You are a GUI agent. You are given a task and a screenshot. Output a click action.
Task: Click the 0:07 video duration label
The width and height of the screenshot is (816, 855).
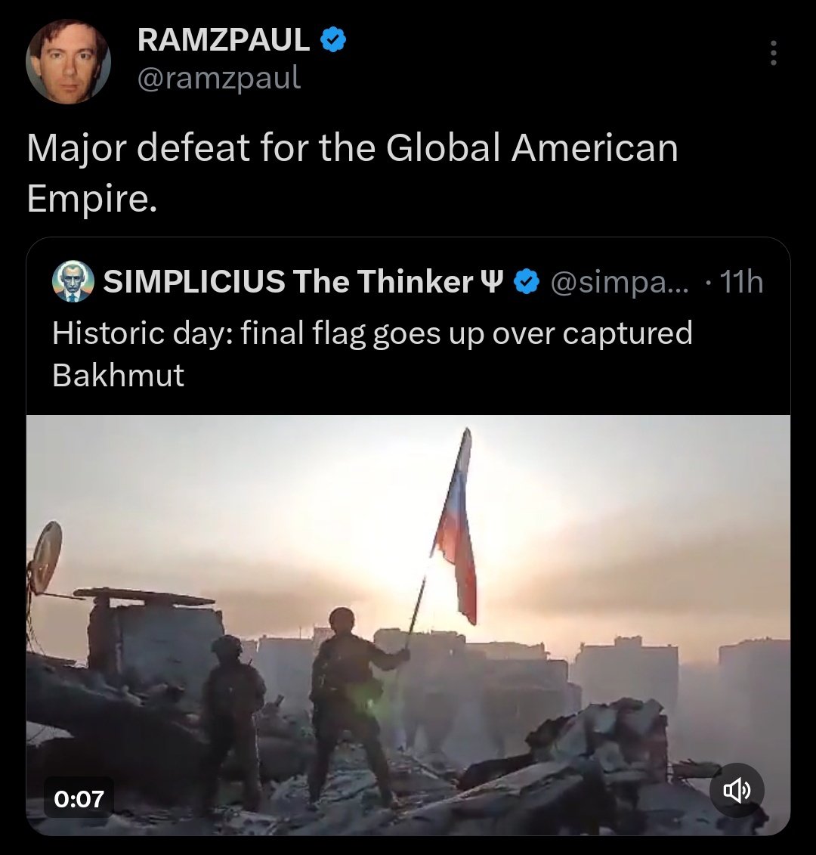click(79, 799)
